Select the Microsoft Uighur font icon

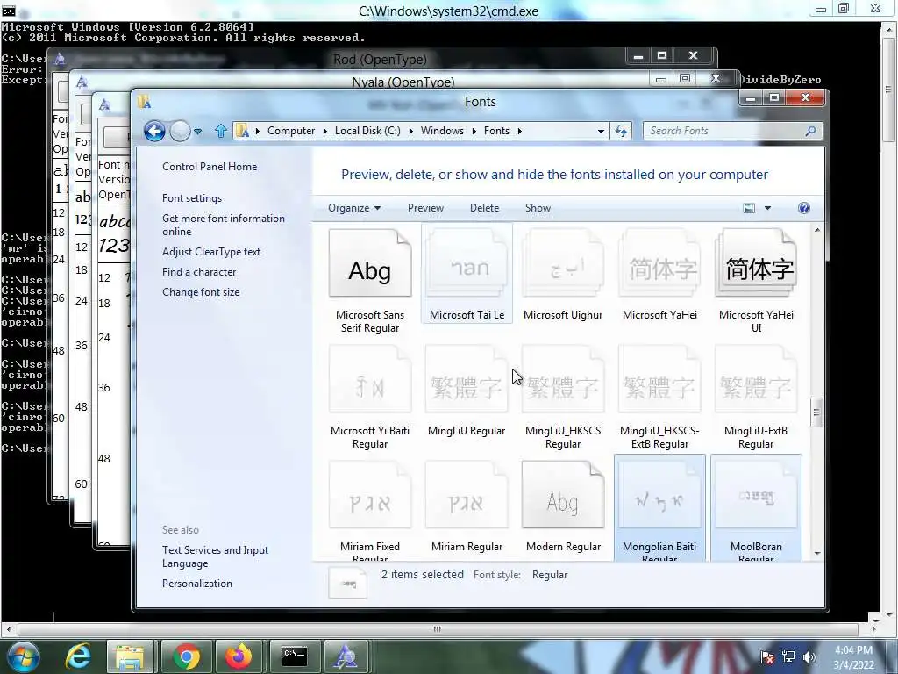[563, 264]
